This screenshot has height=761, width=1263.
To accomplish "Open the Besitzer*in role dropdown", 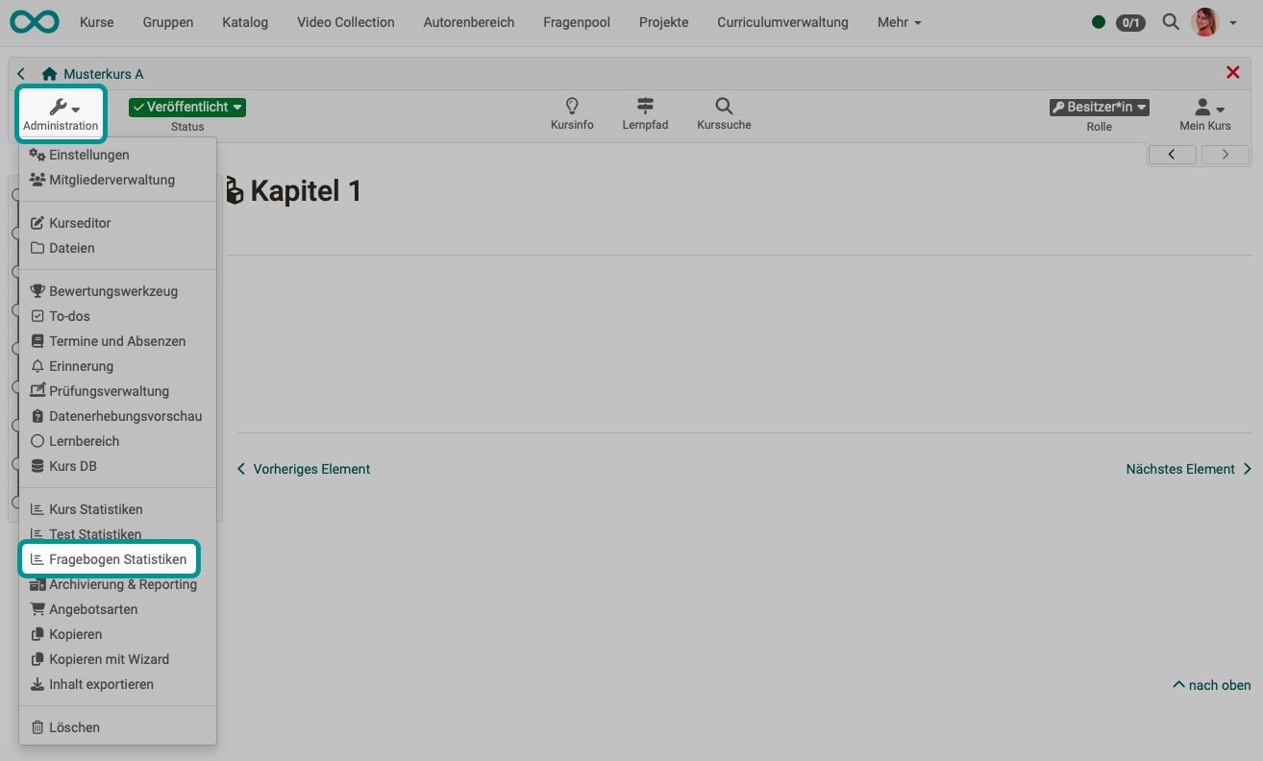I will coord(1099,108).
